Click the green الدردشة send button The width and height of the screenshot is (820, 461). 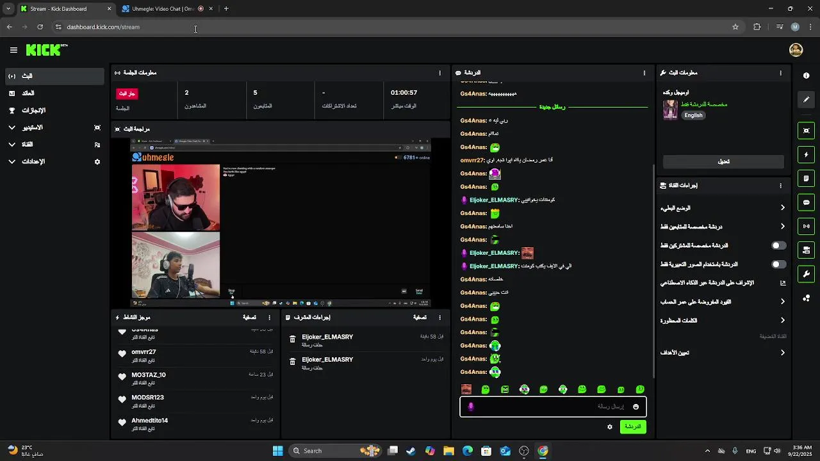pos(633,427)
